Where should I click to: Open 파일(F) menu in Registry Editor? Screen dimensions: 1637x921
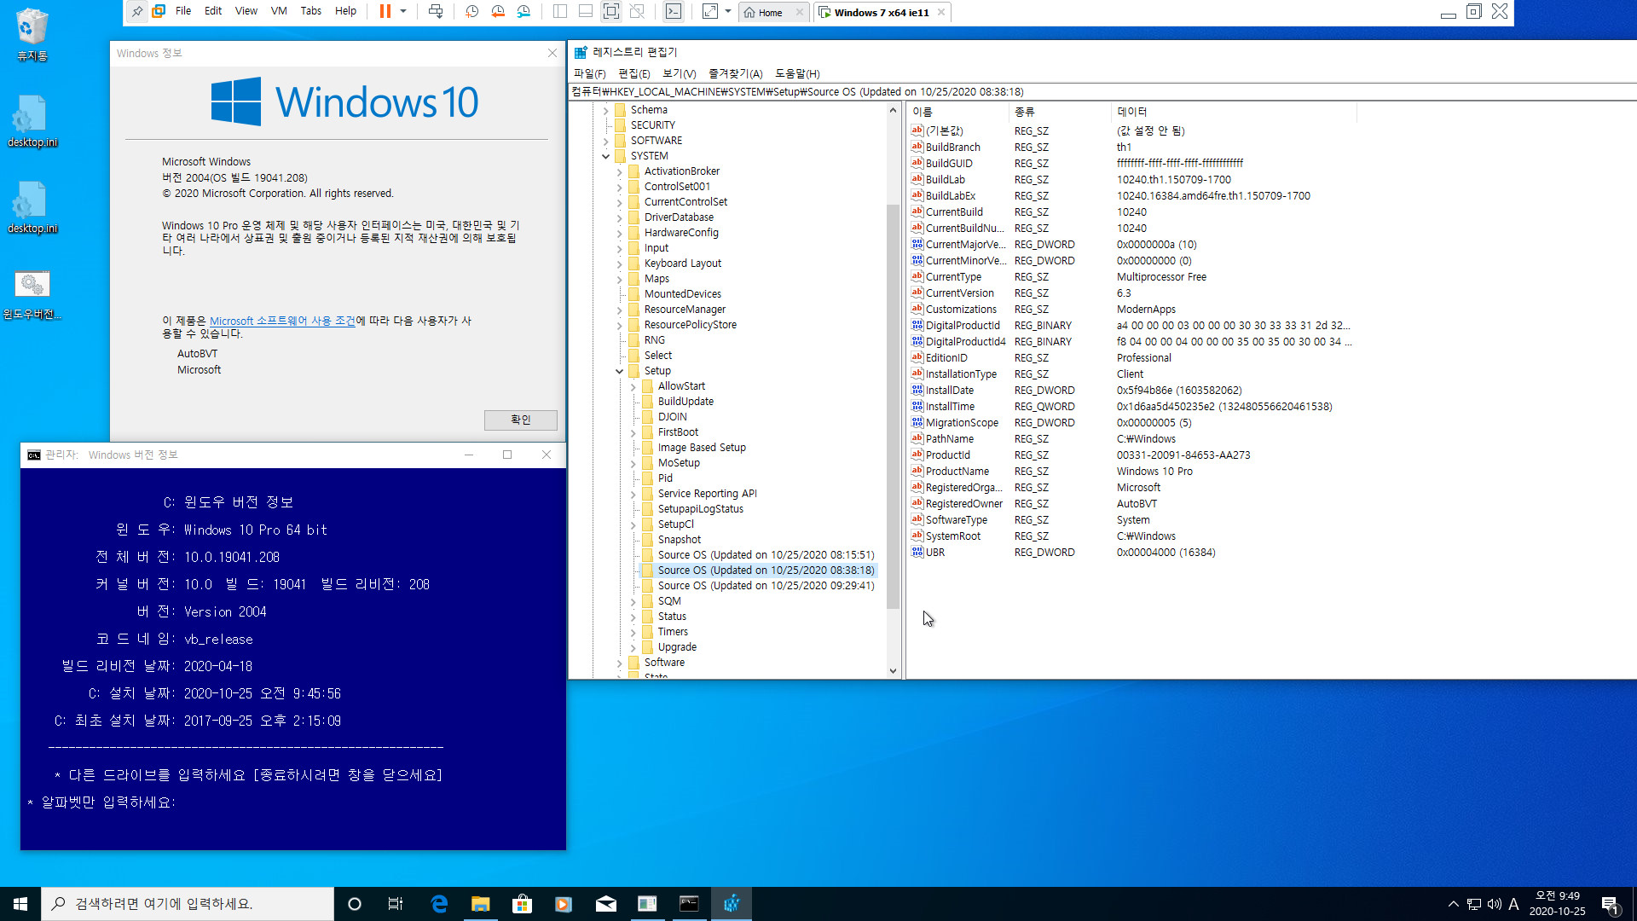click(589, 73)
